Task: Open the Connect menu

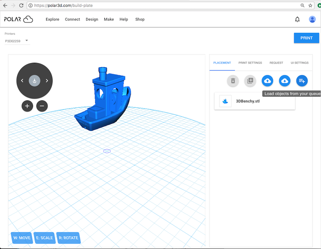Action: point(73,19)
